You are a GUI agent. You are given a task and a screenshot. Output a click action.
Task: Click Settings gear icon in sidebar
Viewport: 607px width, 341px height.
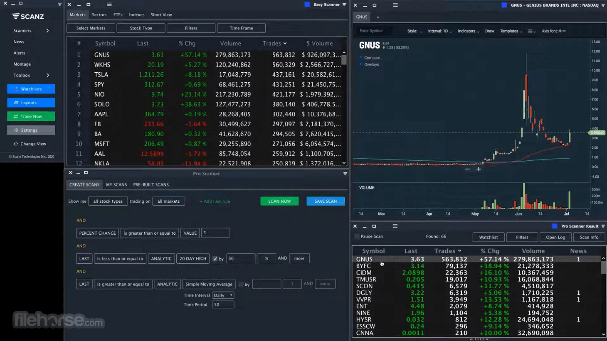click(16, 130)
